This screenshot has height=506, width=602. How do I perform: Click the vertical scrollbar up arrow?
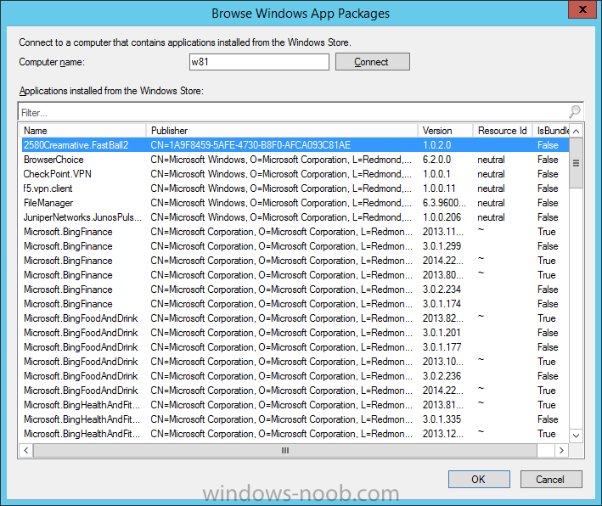(576, 131)
